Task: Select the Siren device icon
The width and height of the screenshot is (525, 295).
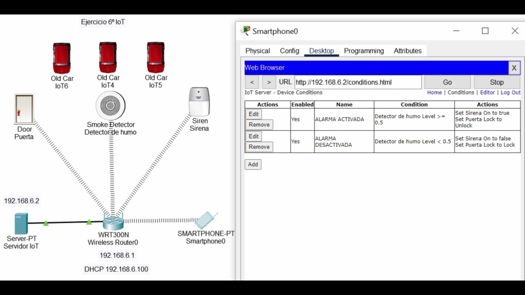Action: 199,102
